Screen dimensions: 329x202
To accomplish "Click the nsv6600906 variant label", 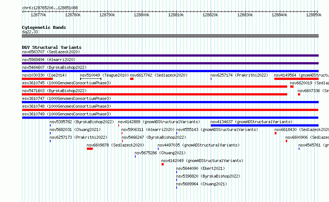I will [307, 137].
